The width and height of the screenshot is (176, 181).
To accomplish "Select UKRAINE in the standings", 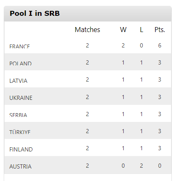I will (x=21, y=98).
